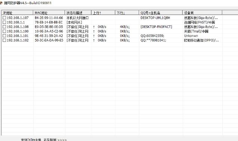Select MAC address B4-2E-99-11-AA-66
This screenshot has width=238, height=141.
[49, 18]
